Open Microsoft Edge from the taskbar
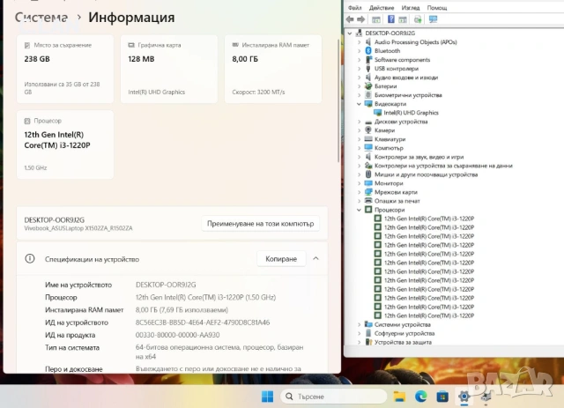The image size is (564, 408). pyautogui.click(x=420, y=397)
